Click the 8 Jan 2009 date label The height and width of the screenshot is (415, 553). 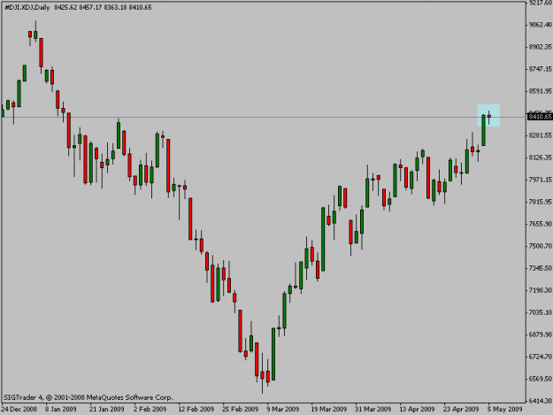pyautogui.click(x=61, y=410)
